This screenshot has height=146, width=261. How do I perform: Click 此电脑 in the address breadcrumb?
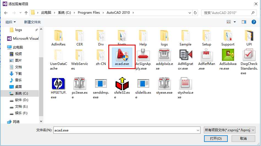coord(46,13)
